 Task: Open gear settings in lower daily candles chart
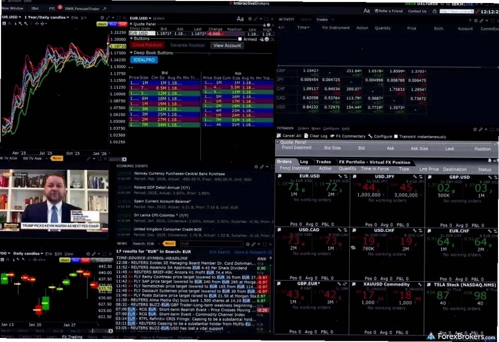click(88, 254)
